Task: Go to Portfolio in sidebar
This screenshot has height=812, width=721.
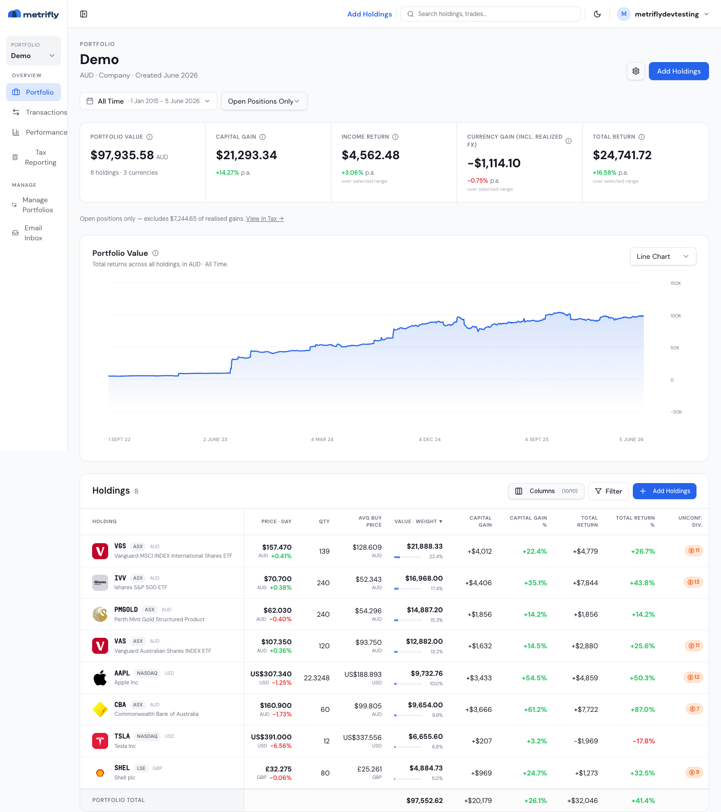Action: click(34, 92)
